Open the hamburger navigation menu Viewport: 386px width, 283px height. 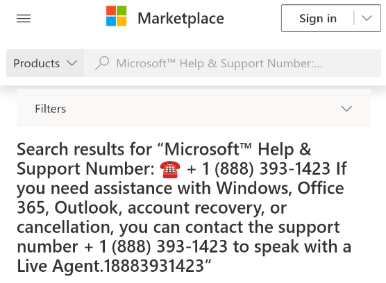click(24, 19)
